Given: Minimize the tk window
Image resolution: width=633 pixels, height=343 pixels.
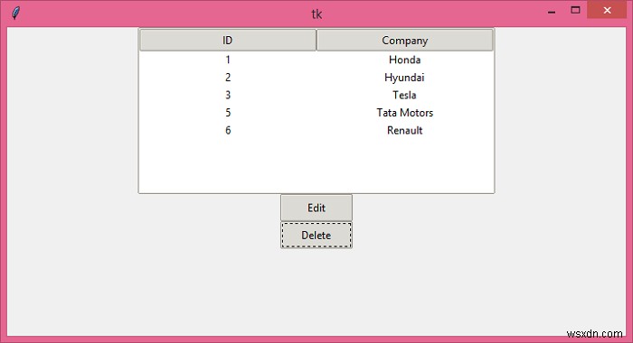Looking at the screenshot, I should pyautogui.click(x=552, y=11).
